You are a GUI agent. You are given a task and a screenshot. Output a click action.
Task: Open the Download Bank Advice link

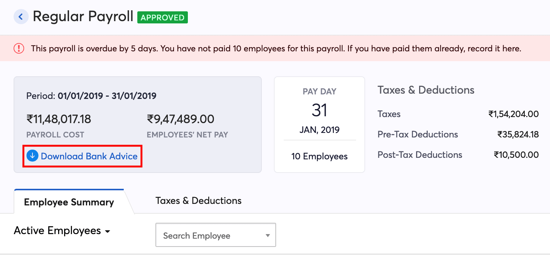pyautogui.click(x=89, y=156)
